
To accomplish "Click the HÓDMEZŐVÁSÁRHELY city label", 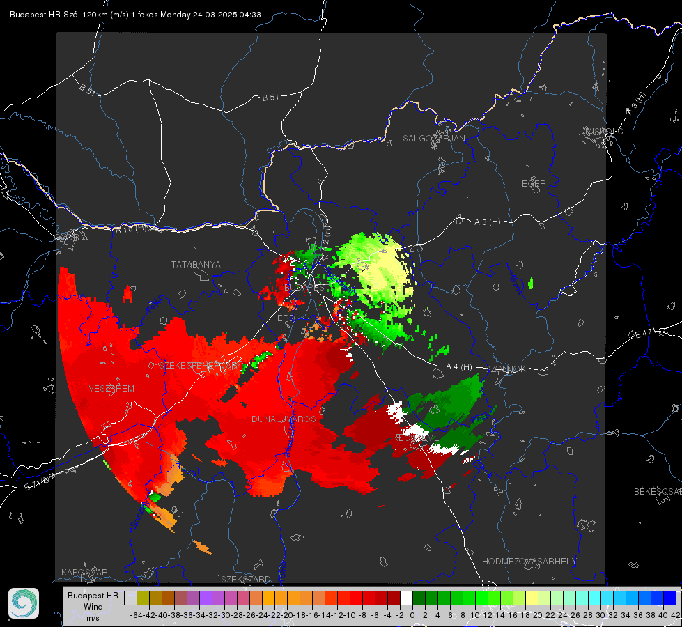I will click(529, 562).
